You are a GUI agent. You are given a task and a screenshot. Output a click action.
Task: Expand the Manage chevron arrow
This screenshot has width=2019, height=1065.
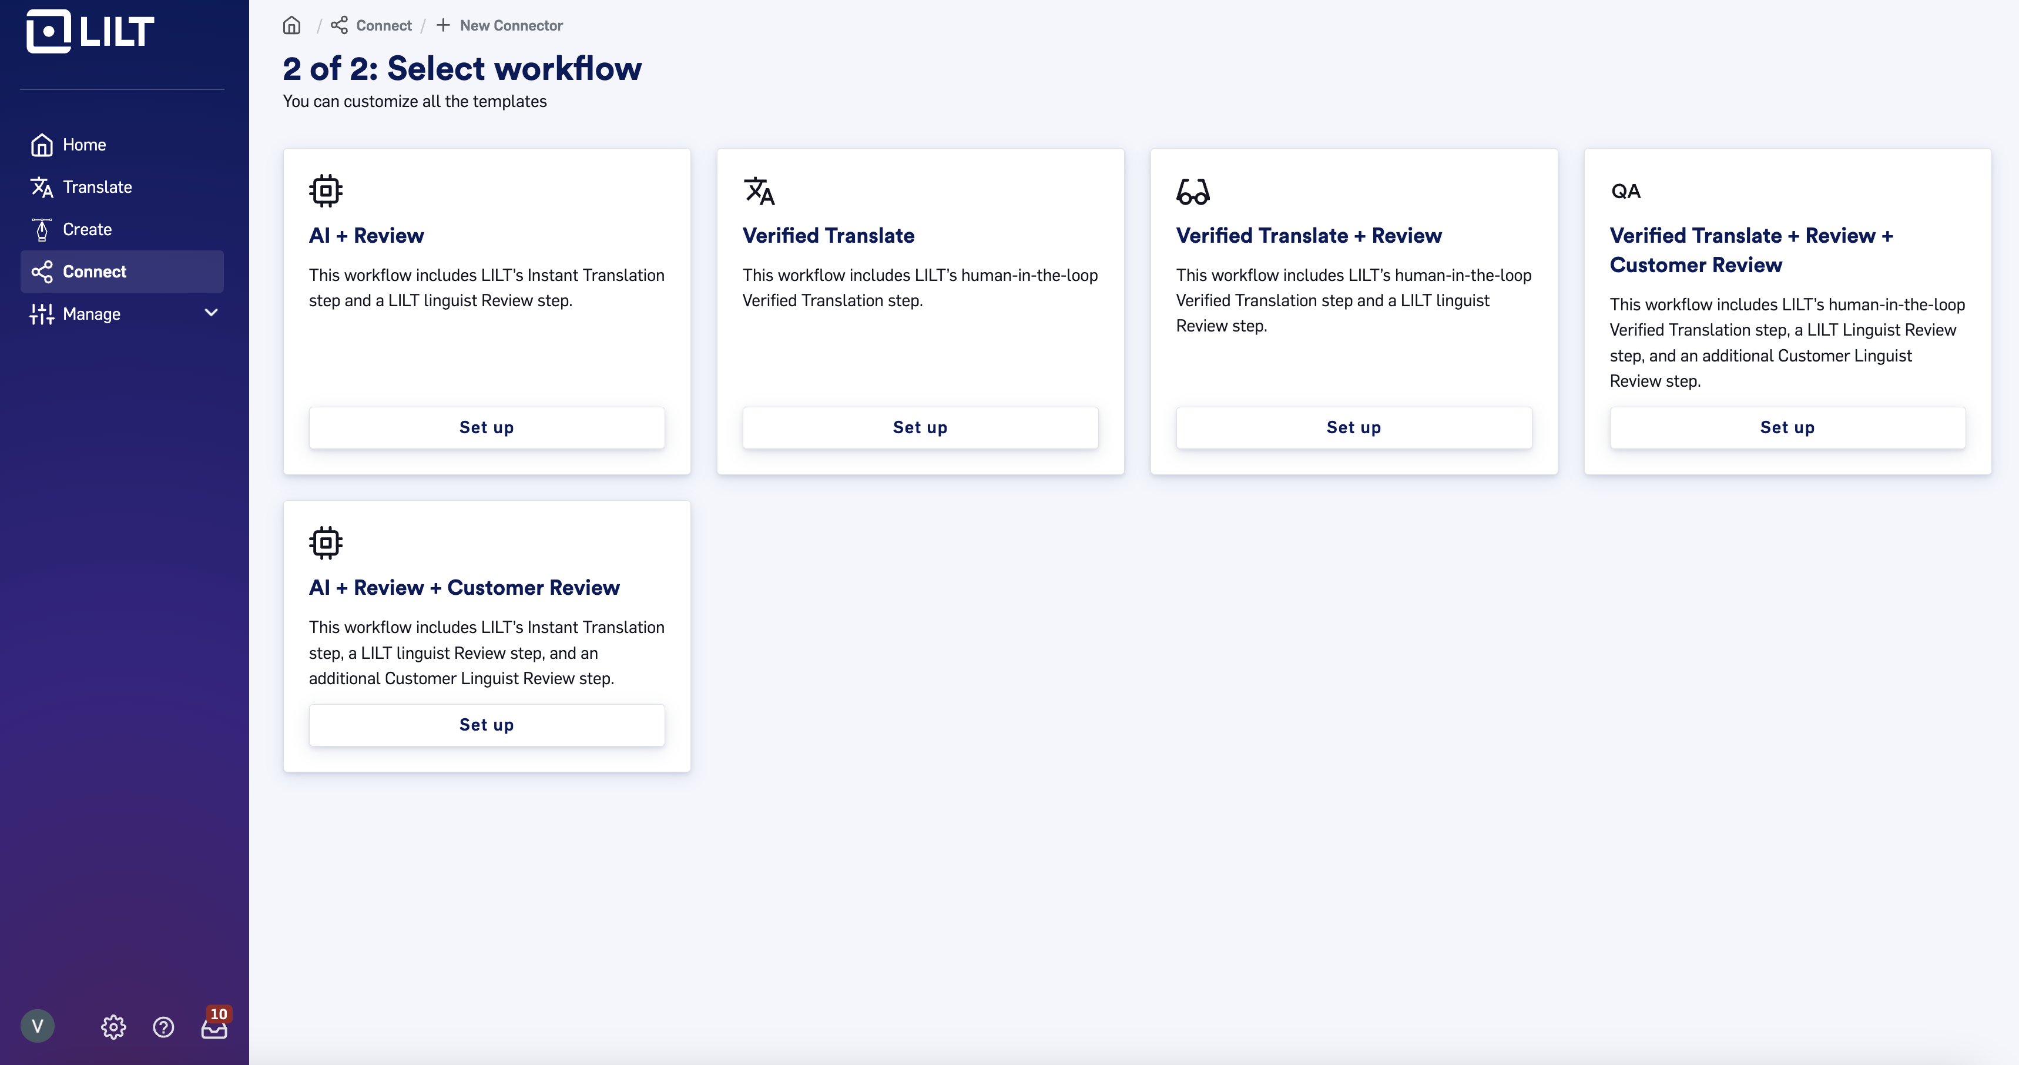[x=211, y=313]
